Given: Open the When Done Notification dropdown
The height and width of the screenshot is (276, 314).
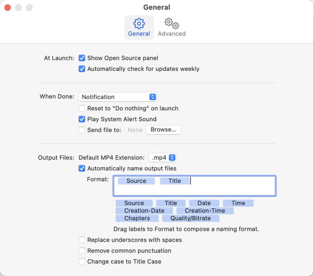Looking at the screenshot, I should pyautogui.click(x=118, y=97).
